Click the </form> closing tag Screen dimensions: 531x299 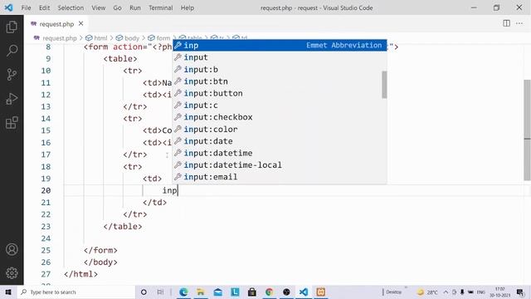(100, 250)
